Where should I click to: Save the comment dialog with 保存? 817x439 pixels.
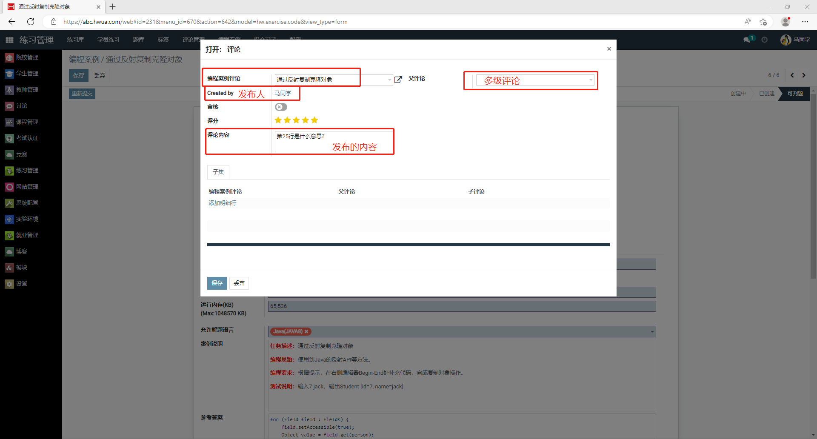click(x=217, y=283)
